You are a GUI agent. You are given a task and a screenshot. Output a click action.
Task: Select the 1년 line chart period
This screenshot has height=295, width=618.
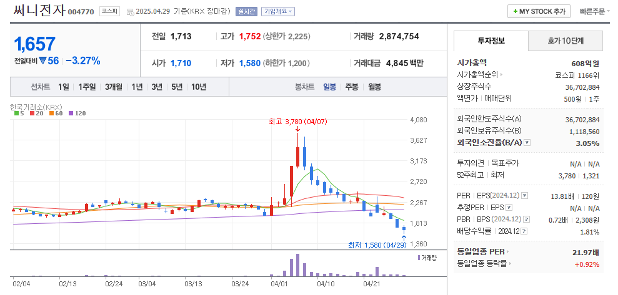coord(137,87)
